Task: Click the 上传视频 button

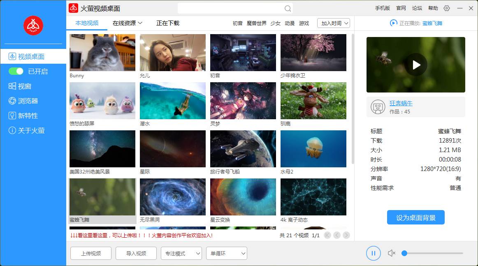Action: (x=91, y=253)
